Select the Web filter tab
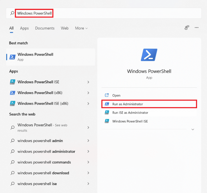 [x=65, y=28]
